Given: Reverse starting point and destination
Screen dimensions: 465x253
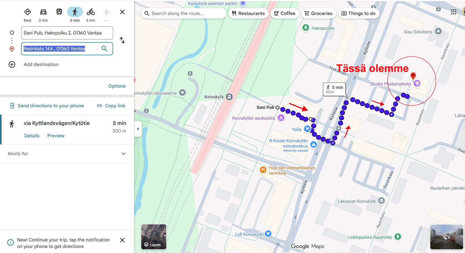Looking at the screenshot, I should point(122,40).
